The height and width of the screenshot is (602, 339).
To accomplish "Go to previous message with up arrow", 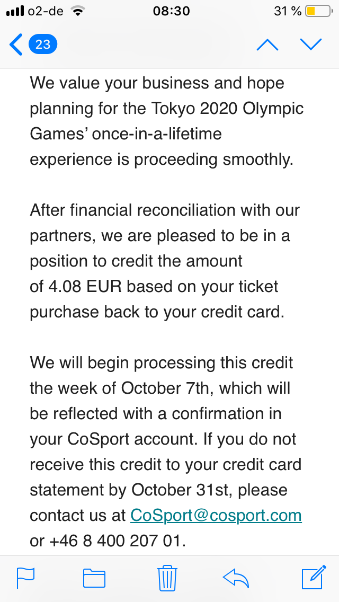I will pyautogui.click(x=267, y=45).
